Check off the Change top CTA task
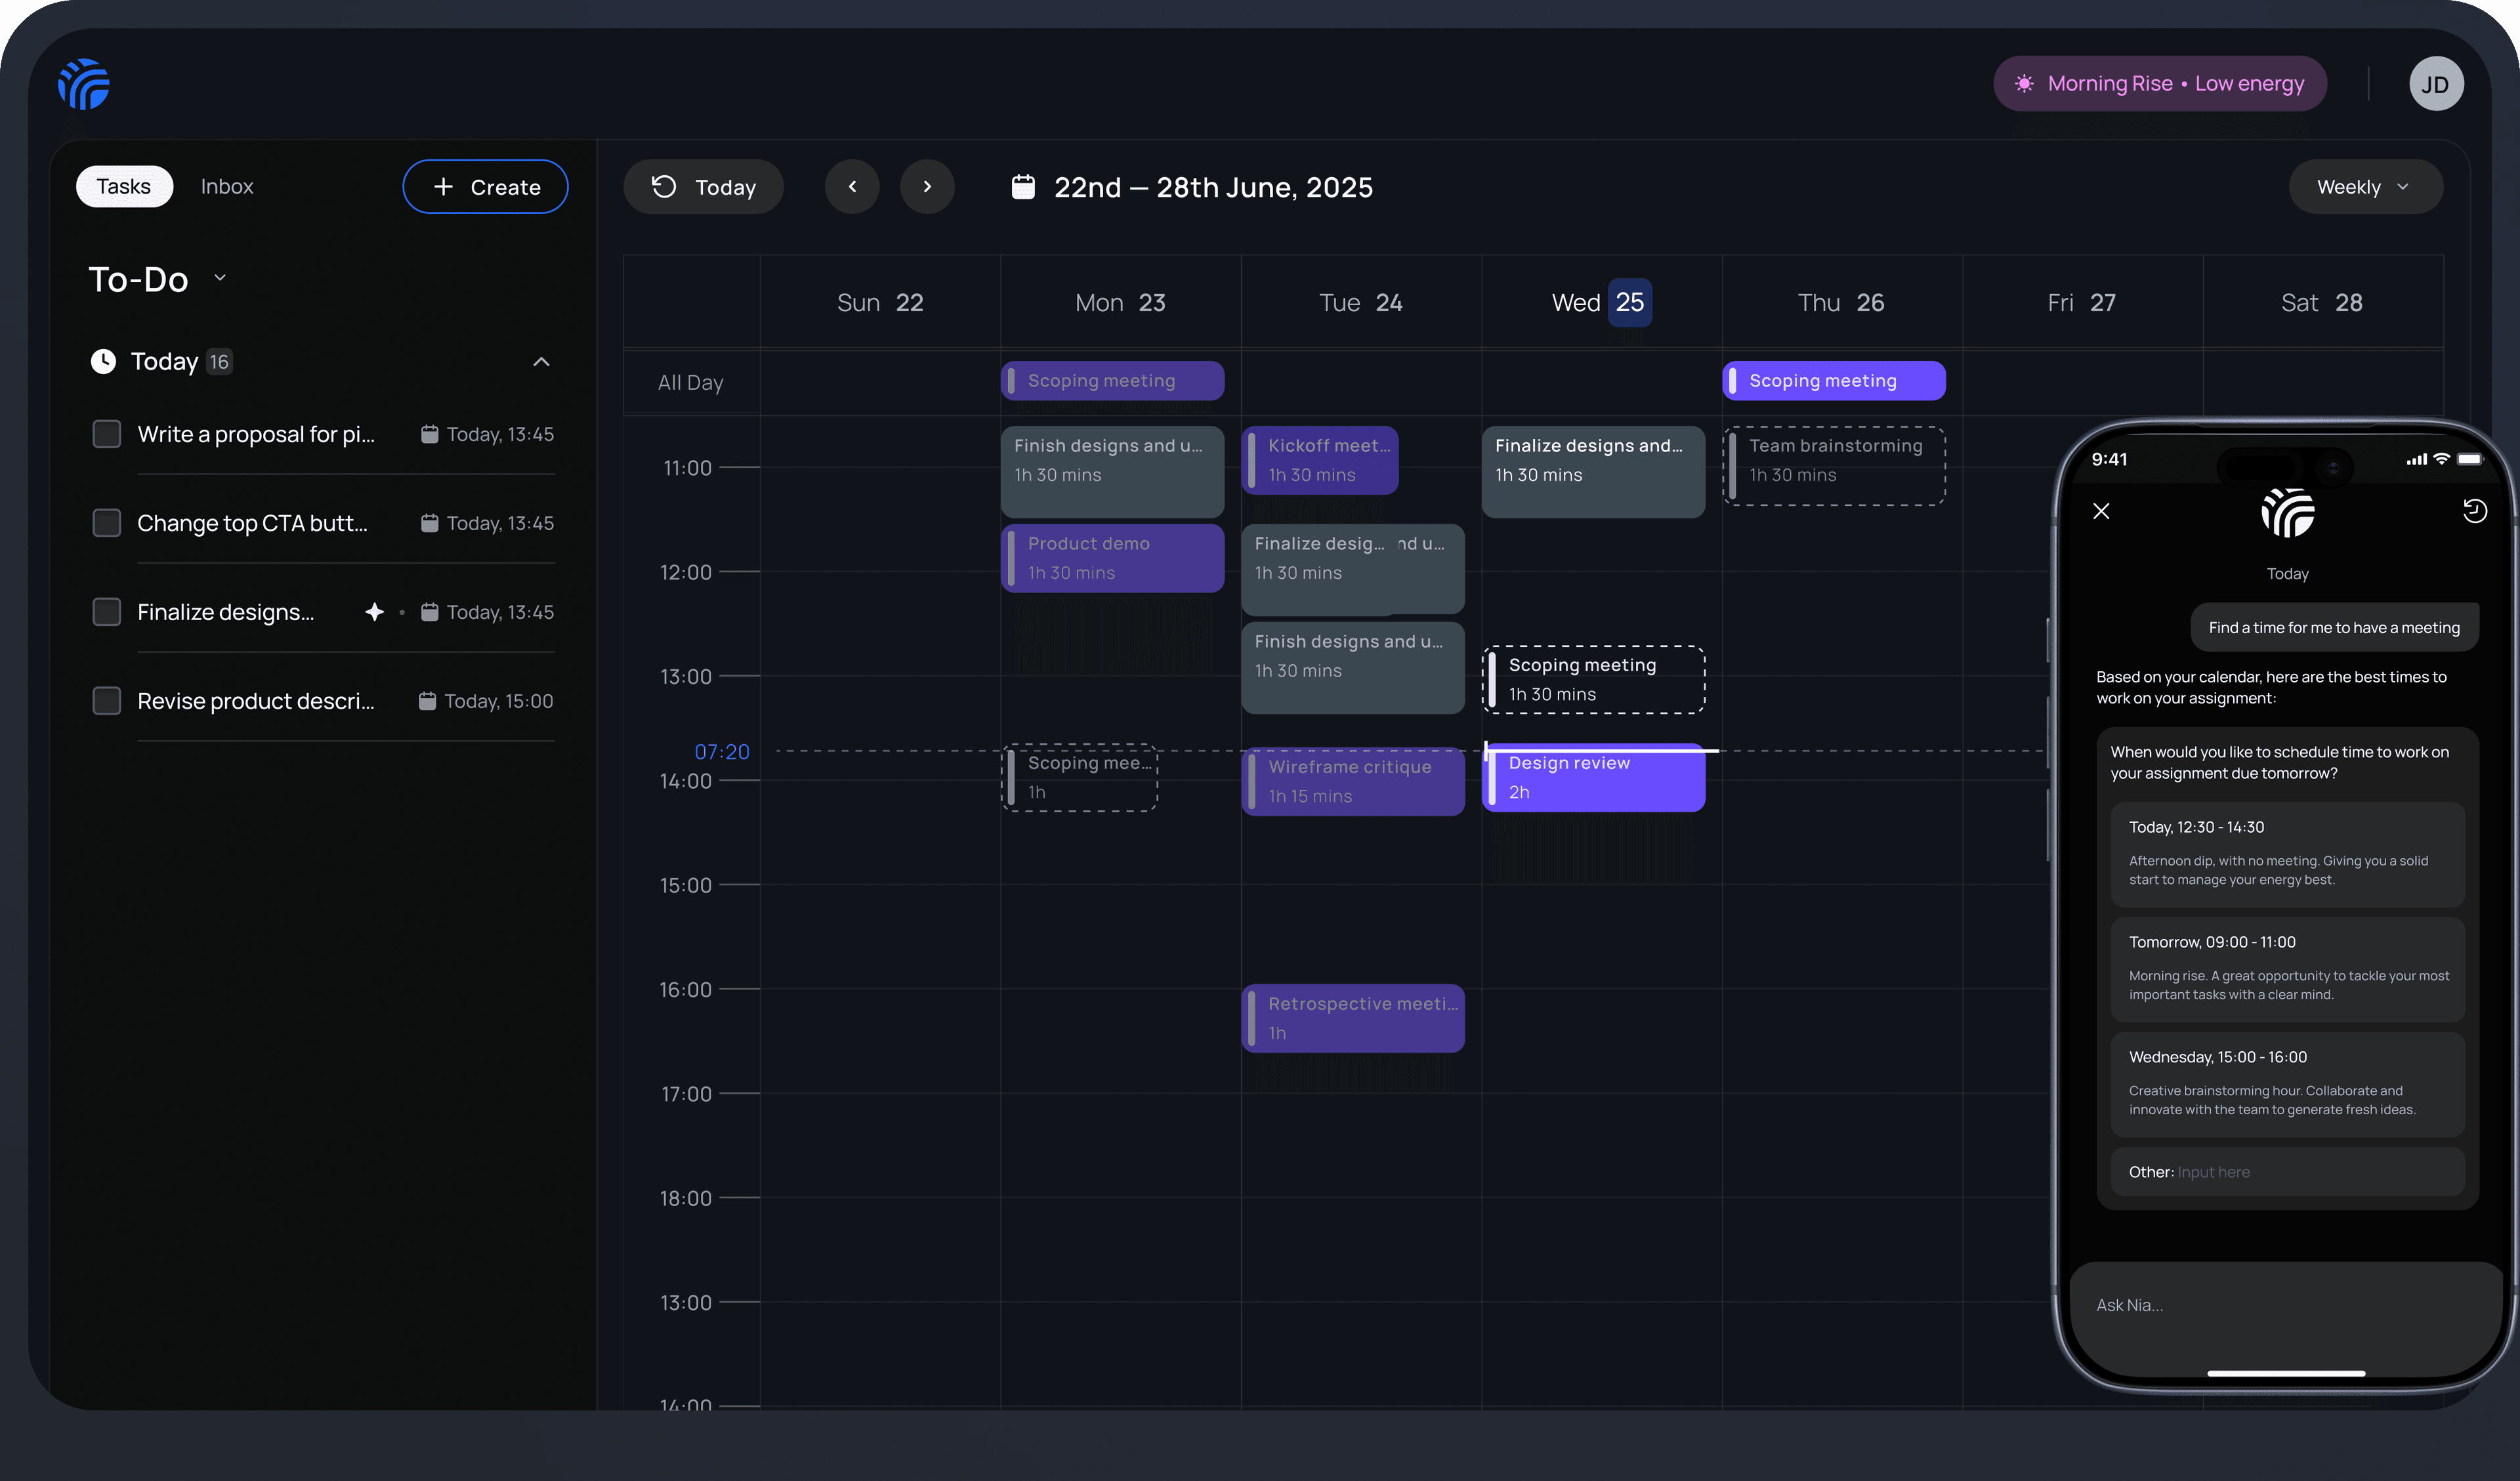This screenshot has width=2520, height=1481. point(106,522)
